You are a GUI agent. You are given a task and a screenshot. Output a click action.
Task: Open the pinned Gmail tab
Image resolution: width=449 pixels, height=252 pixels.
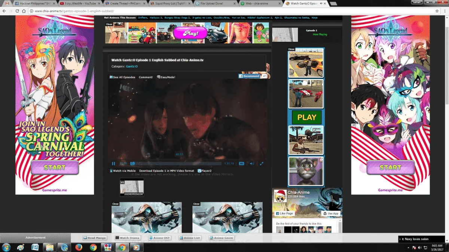[6, 3]
